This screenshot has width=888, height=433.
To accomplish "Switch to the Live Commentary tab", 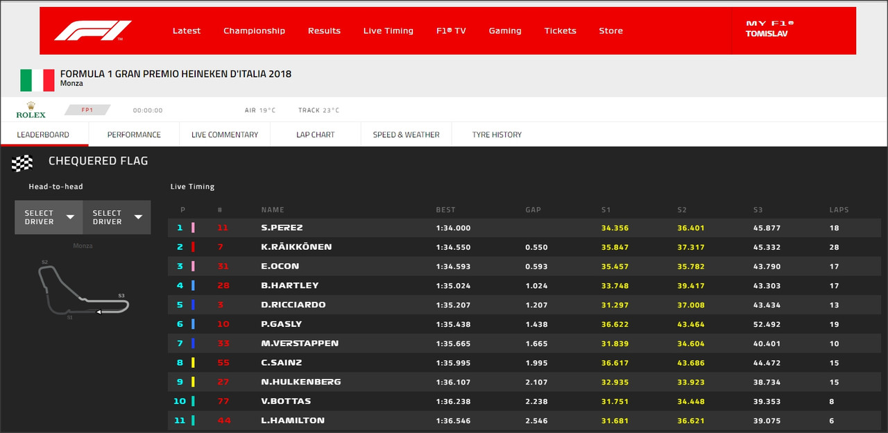I will (225, 135).
